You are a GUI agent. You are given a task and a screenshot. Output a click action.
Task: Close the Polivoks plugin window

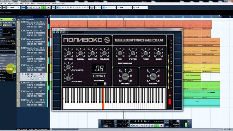click(181, 29)
